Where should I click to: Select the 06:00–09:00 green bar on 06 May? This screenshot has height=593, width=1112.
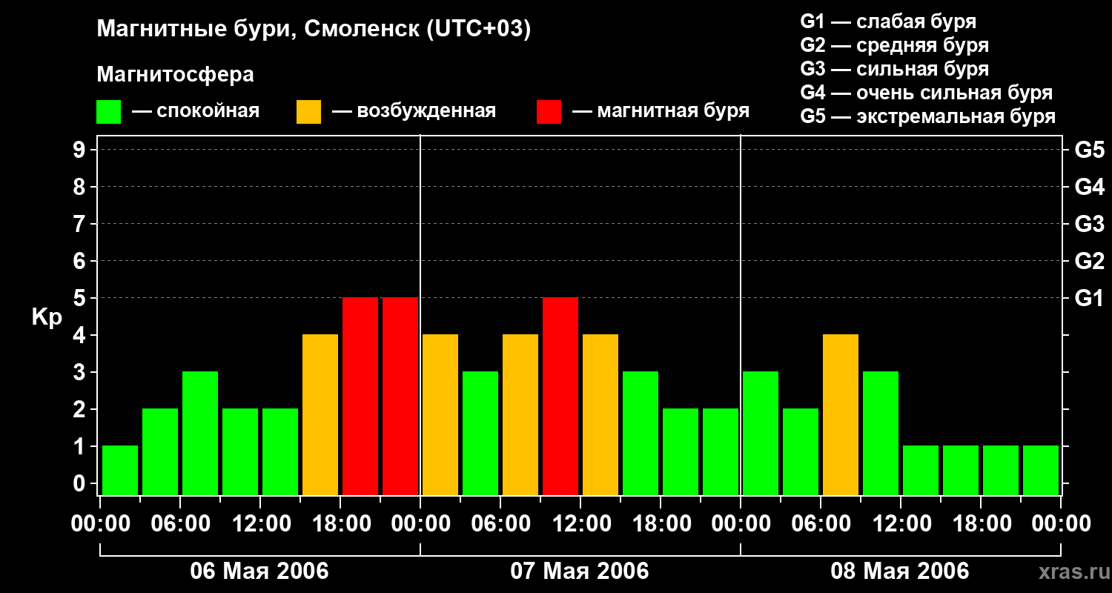(x=200, y=433)
